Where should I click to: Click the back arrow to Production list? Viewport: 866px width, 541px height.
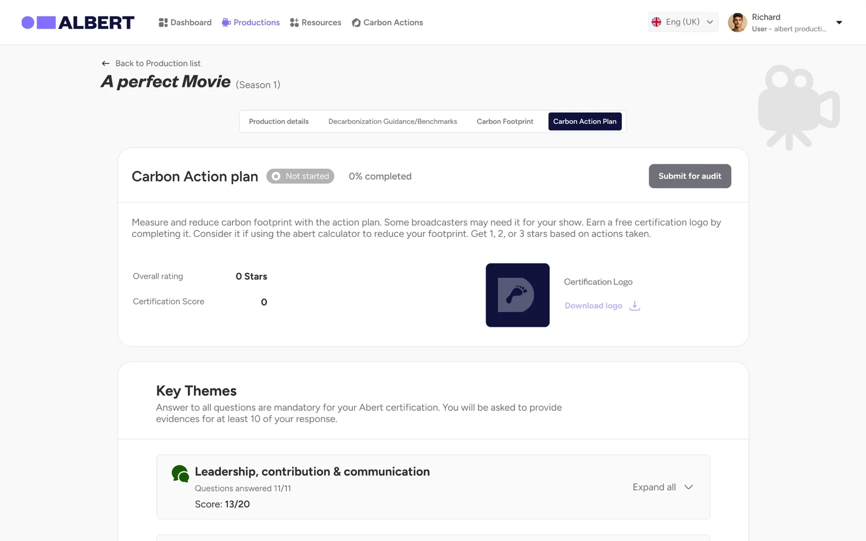106,63
